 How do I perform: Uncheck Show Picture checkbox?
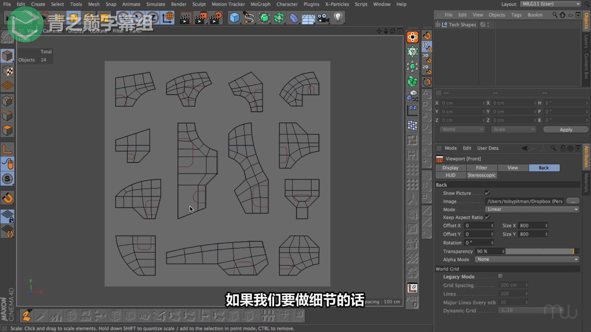487,193
